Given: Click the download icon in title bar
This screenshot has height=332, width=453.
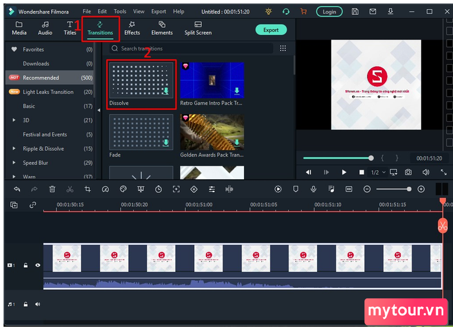Looking at the screenshot, I should pos(390,12).
